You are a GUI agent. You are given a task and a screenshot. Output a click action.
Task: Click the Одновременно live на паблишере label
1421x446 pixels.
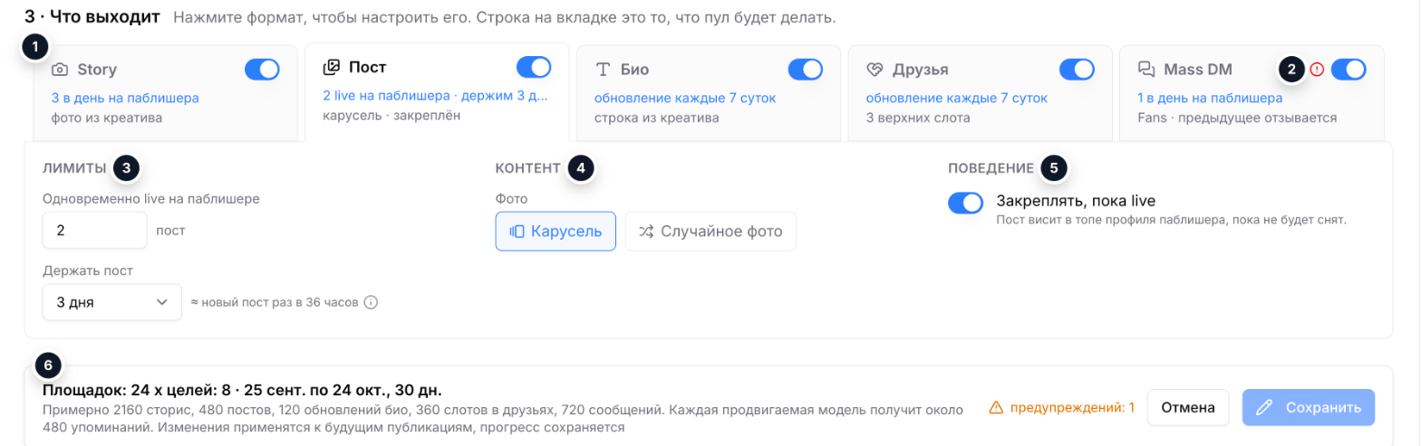pos(151,198)
